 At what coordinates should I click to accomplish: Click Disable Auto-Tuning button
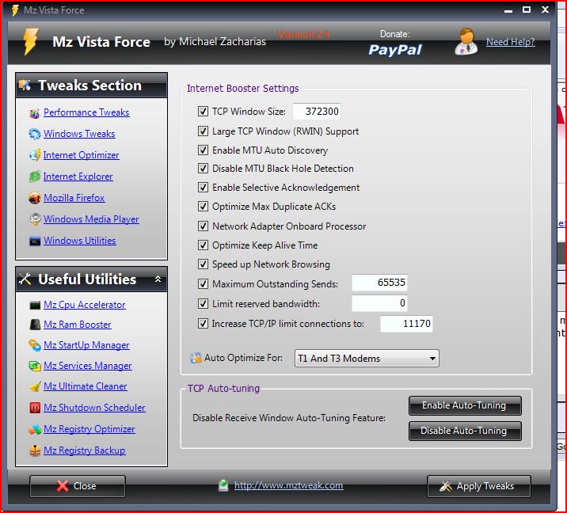pyautogui.click(x=465, y=431)
